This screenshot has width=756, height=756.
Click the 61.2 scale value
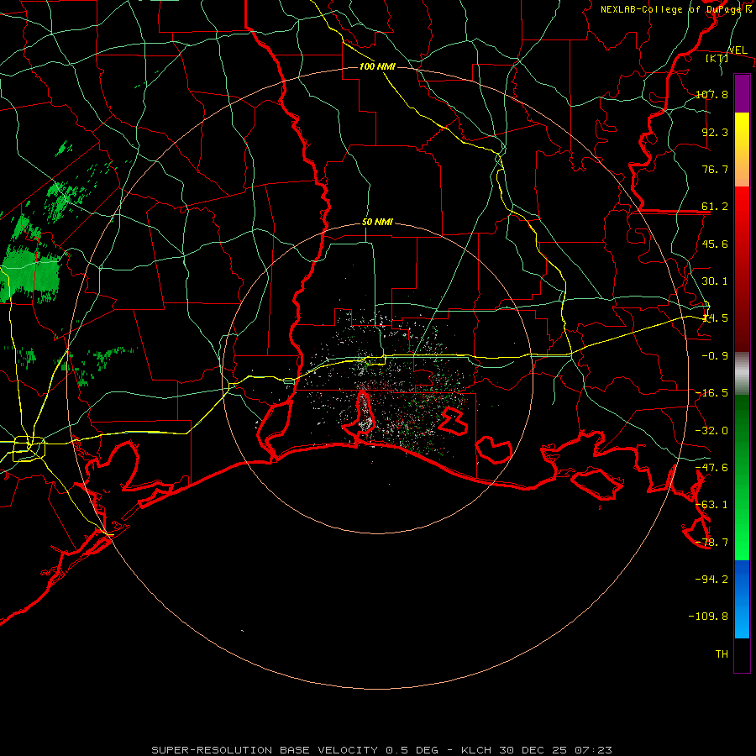(715, 207)
